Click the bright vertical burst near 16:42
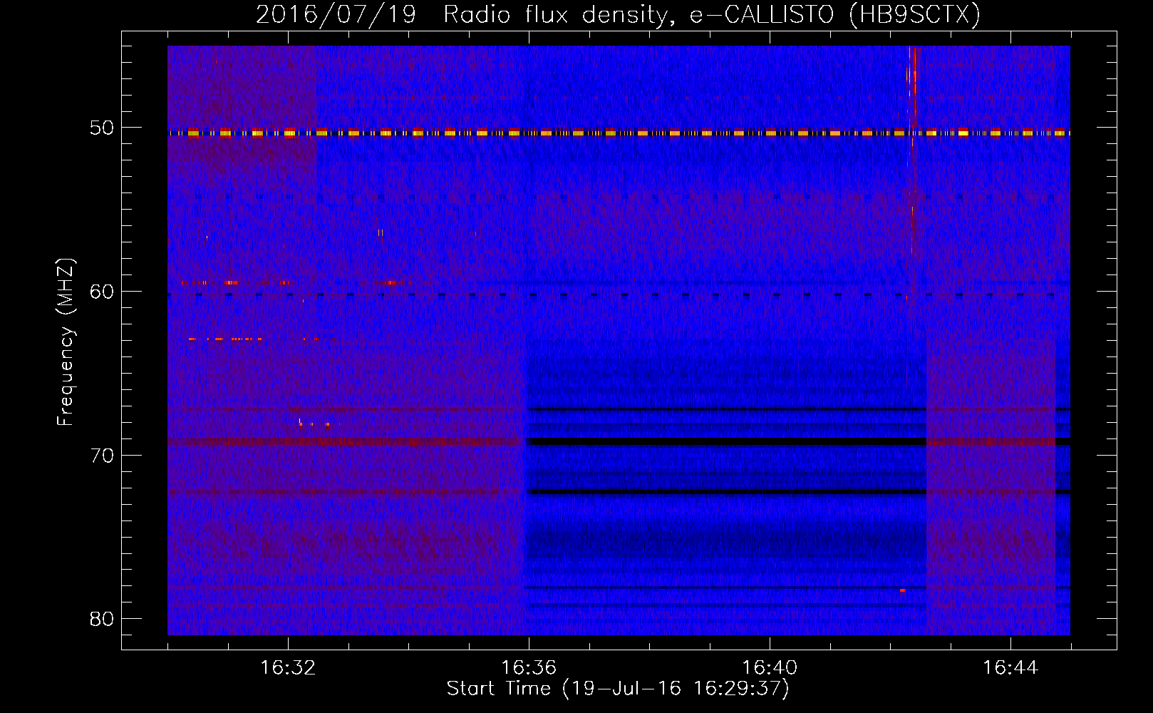 coord(911,150)
